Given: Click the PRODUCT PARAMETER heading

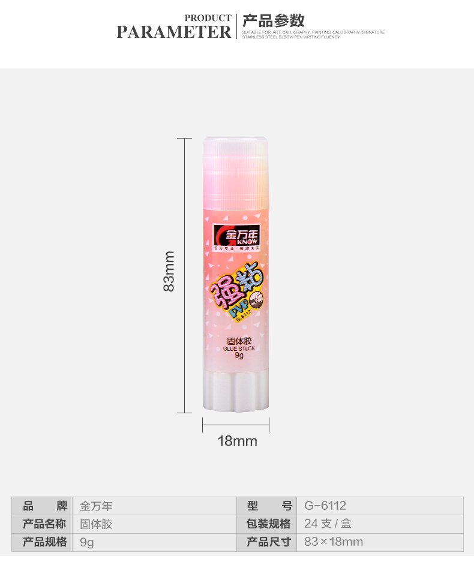Looking at the screenshot, I should tap(174, 26).
